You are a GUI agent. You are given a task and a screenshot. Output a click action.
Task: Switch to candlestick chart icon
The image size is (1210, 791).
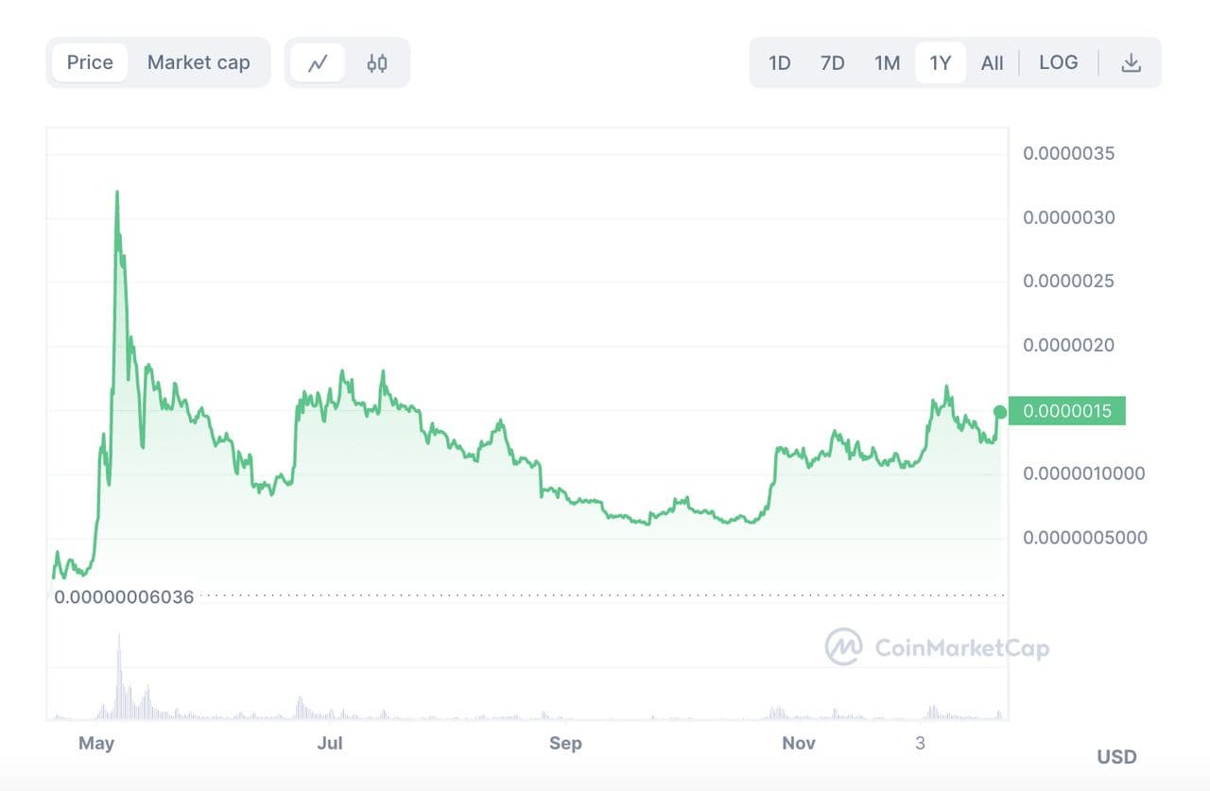[377, 63]
